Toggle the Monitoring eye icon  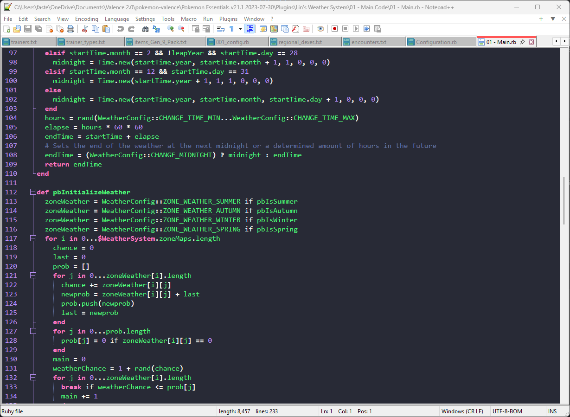point(320,29)
